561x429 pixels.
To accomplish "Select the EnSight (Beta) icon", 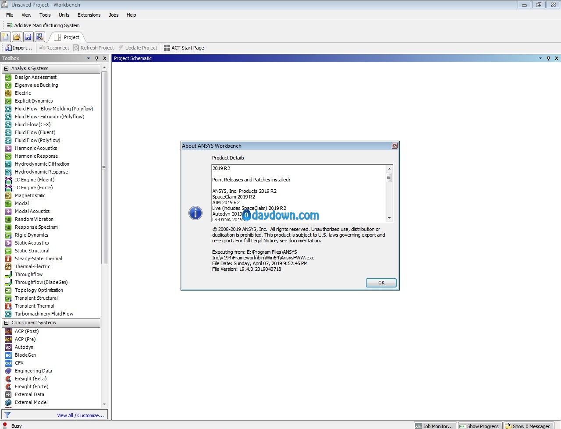I will [8, 379].
